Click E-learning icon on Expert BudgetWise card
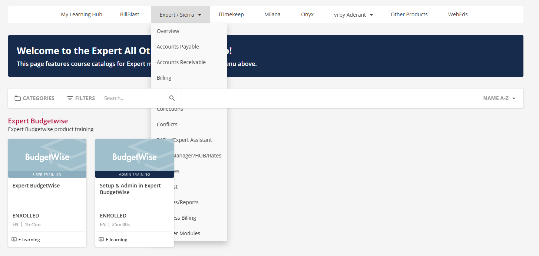This screenshot has height=256, width=539. coord(14,239)
